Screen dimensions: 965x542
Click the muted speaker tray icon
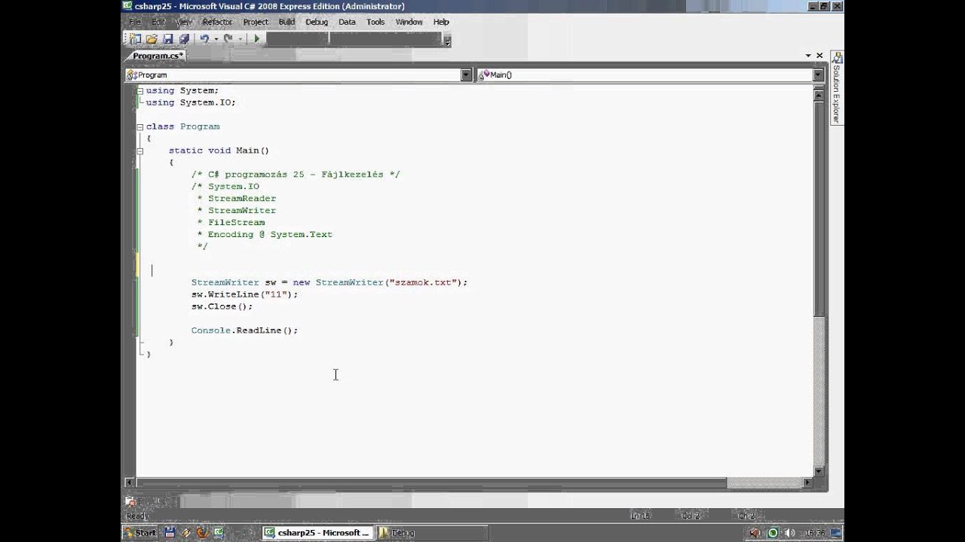[756, 533]
